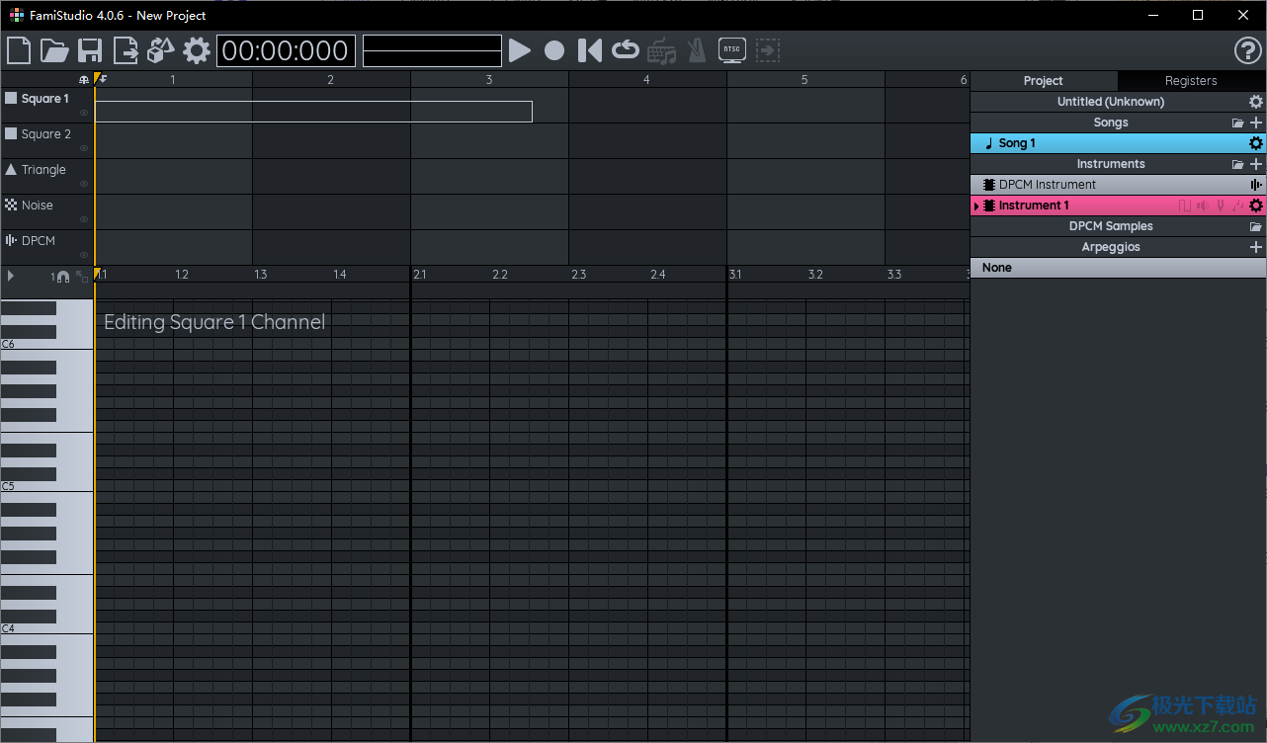Edit Instrument 1 pitch envelope icon
The width and height of the screenshot is (1267, 743).
pos(1221,206)
